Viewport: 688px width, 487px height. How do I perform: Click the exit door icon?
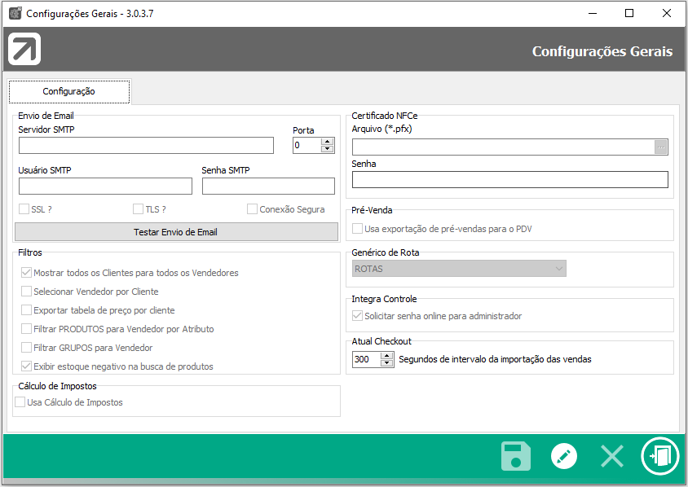[x=659, y=456]
